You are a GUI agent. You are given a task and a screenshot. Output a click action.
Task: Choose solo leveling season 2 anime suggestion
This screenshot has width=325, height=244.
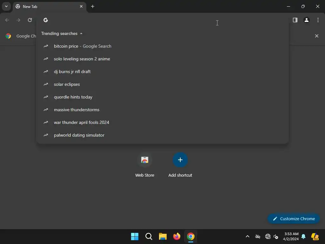[162, 59]
